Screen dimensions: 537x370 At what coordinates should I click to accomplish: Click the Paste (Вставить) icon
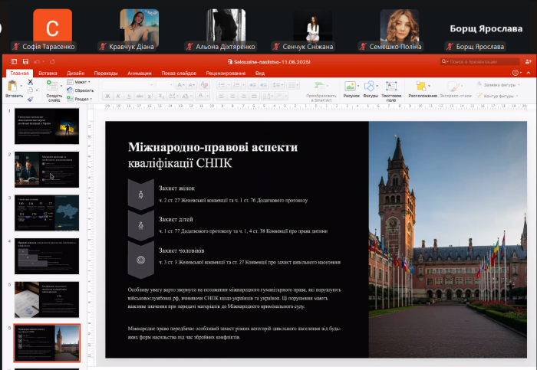click(14, 87)
